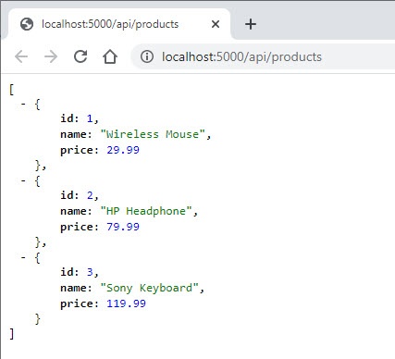The height and width of the screenshot is (359, 395).
Task: Click the id value 2
Action: click(x=90, y=195)
